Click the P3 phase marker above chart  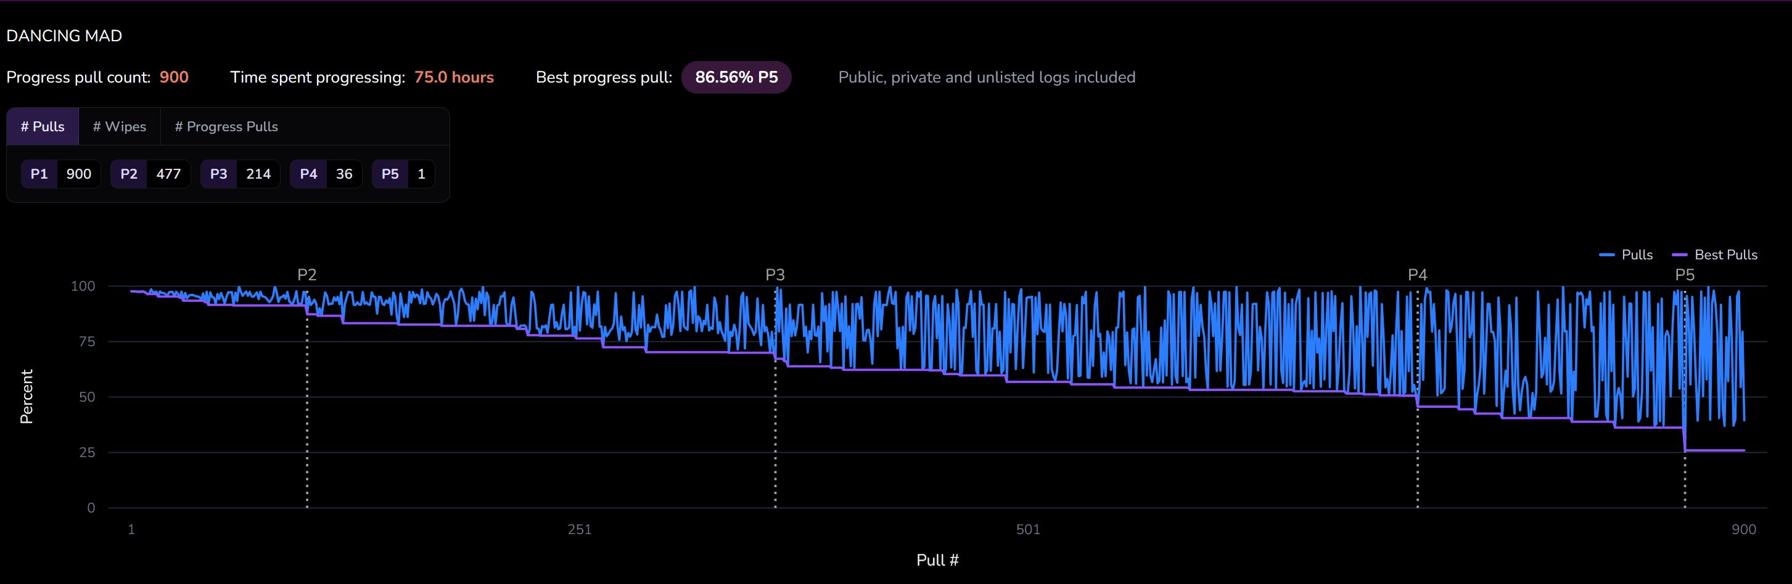tap(775, 275)
